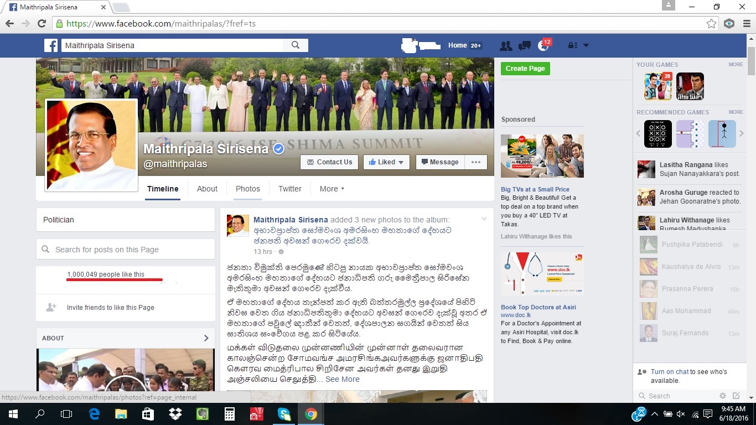
Task: Open chat options gear icon
Action: pos(722,396)
